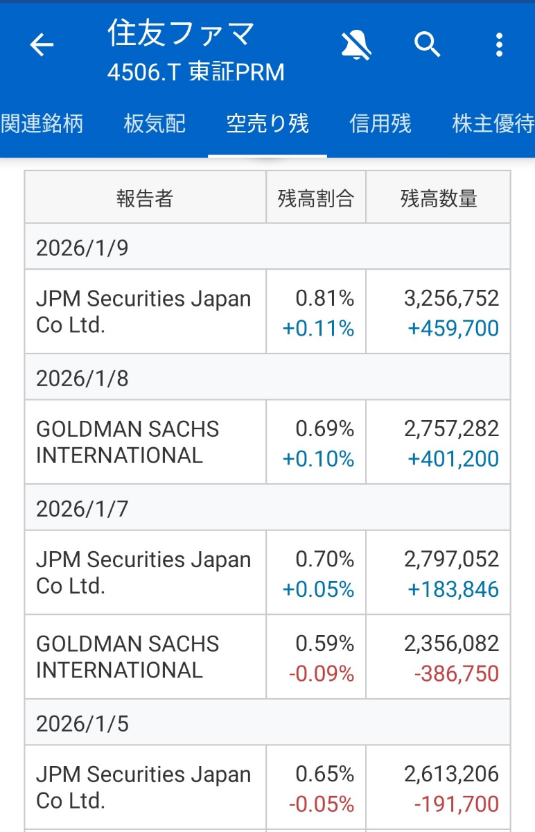Open search with the magnifier icon

(x=428, y=46)
